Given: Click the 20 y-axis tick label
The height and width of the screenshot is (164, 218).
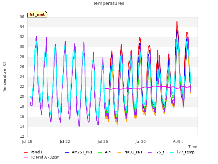Looking at the screenshot, I should [x=22, y=96].
